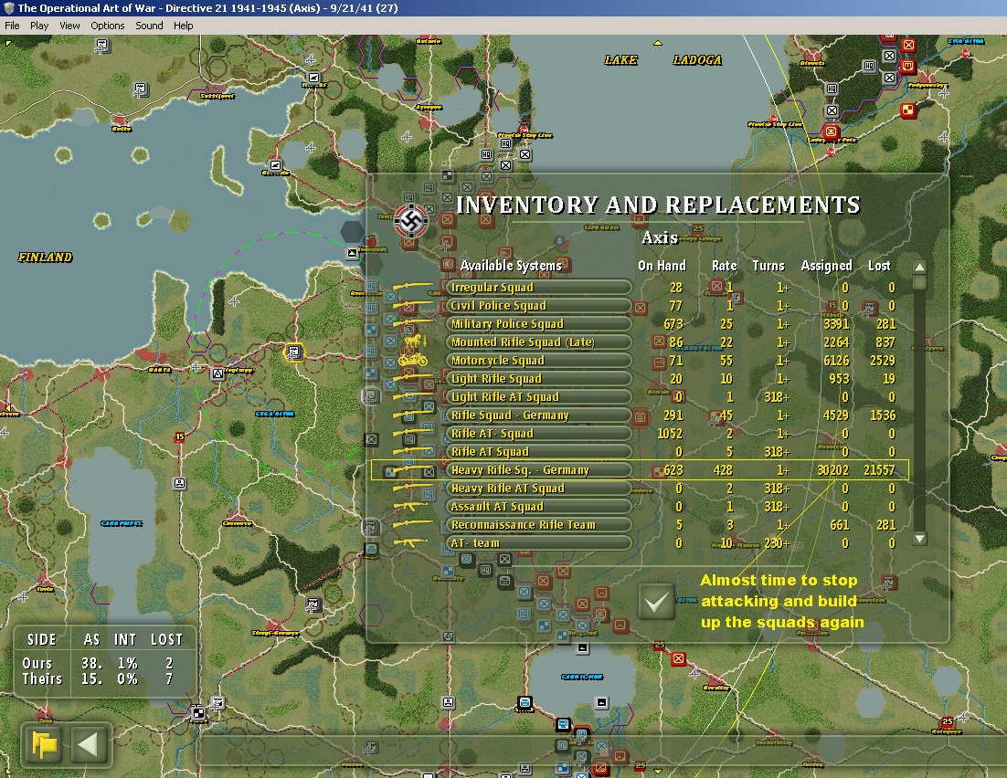Click the 30202 assigned value
This screenshot has height=778, width=1007.
(x=833, y=470)
